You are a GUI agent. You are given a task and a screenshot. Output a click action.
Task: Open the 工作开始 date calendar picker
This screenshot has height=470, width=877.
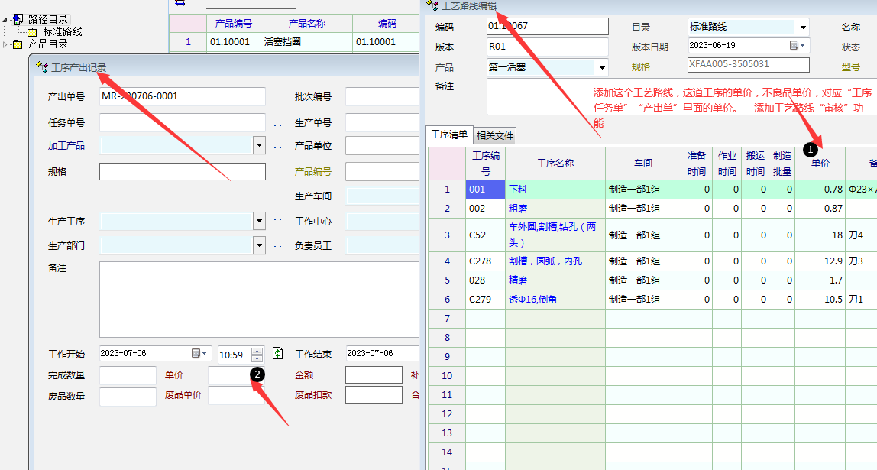199,354
